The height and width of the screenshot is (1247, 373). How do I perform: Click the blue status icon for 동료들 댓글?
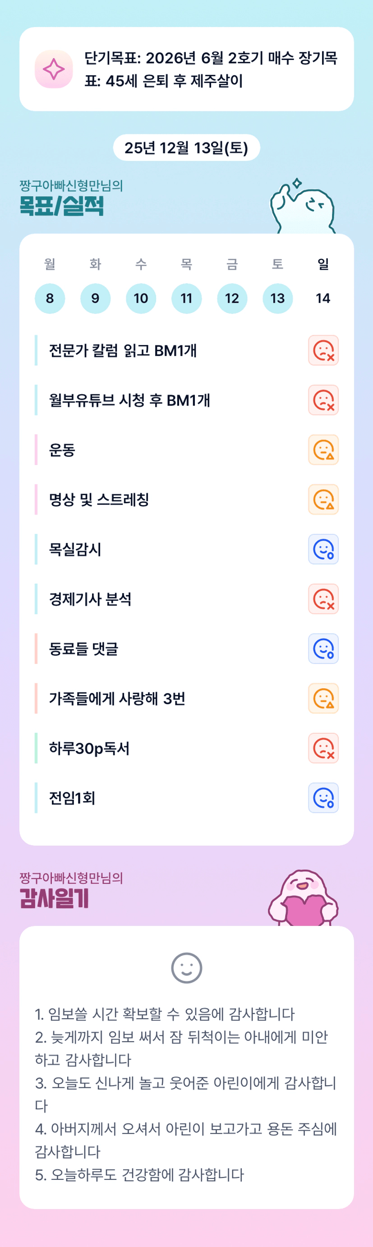click(x=323, y=649)
